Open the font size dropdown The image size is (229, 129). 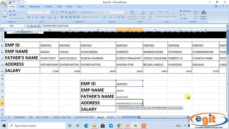coord(49,12)
